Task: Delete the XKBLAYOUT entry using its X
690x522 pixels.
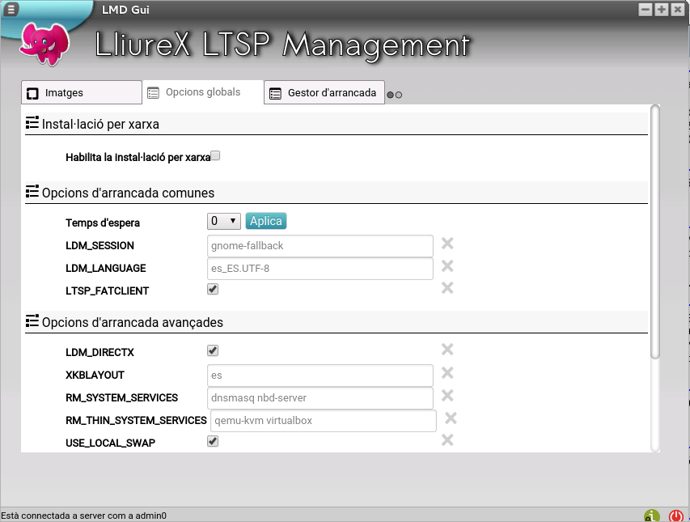Action: coord(447,373)
